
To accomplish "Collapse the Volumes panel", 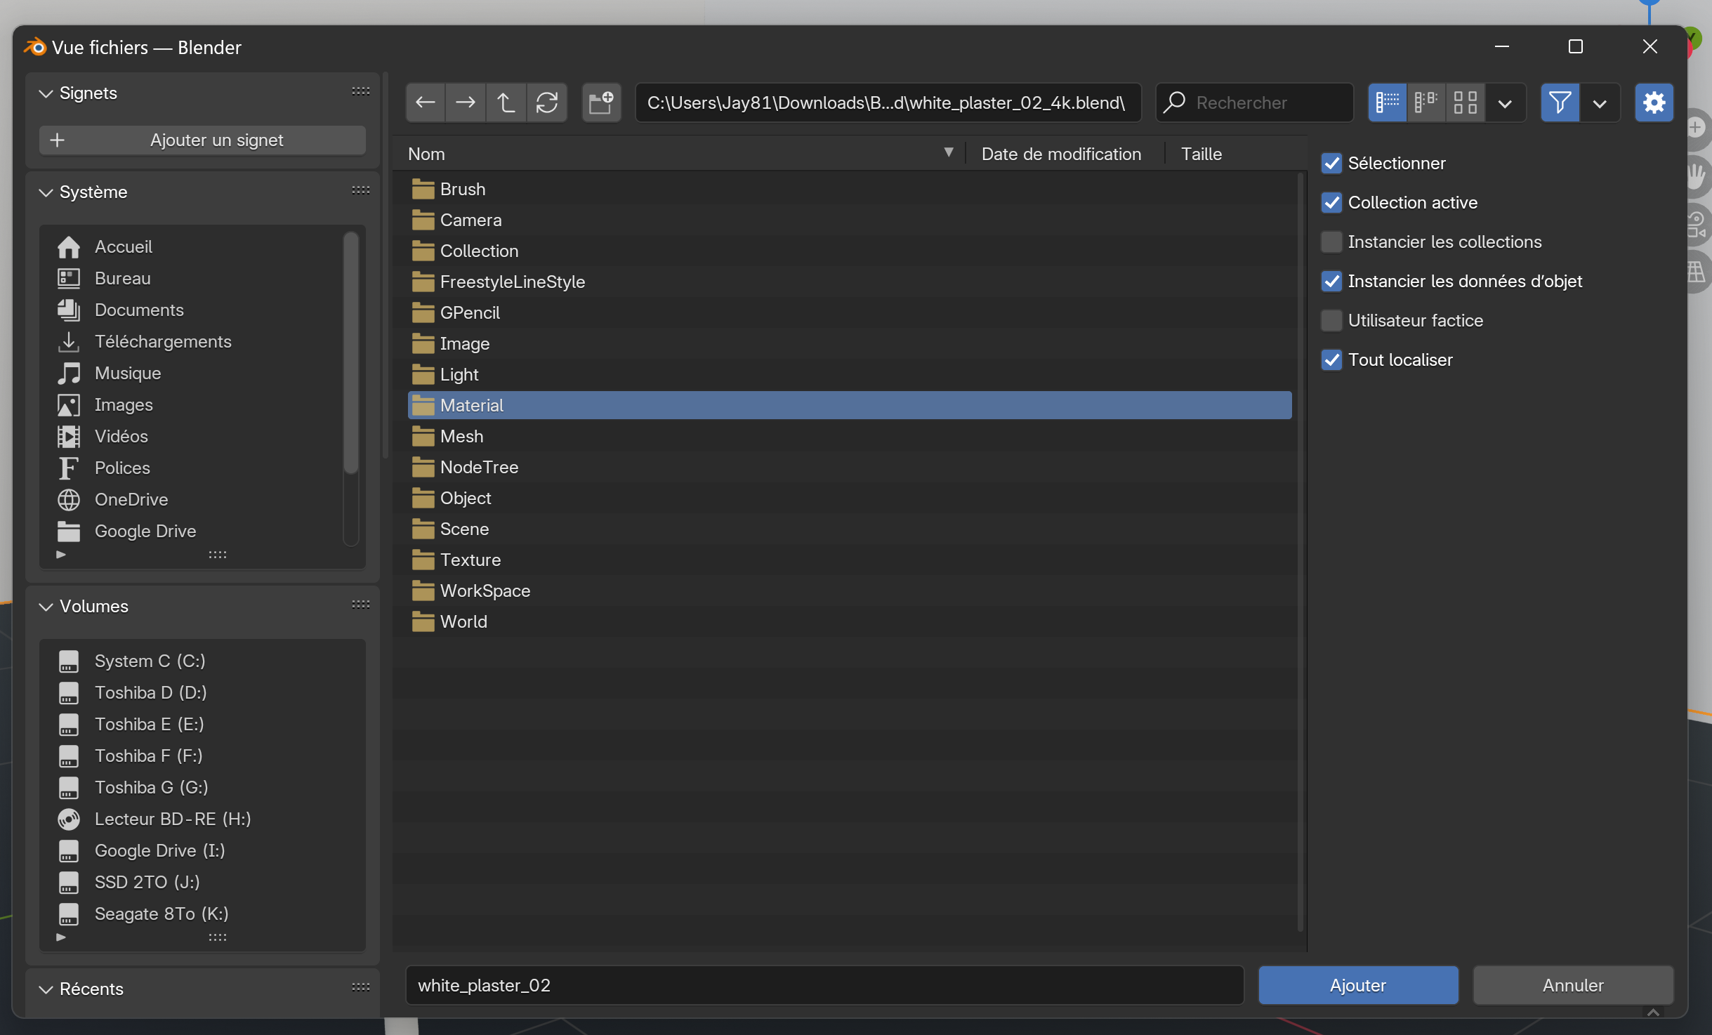I will point(46,607).
